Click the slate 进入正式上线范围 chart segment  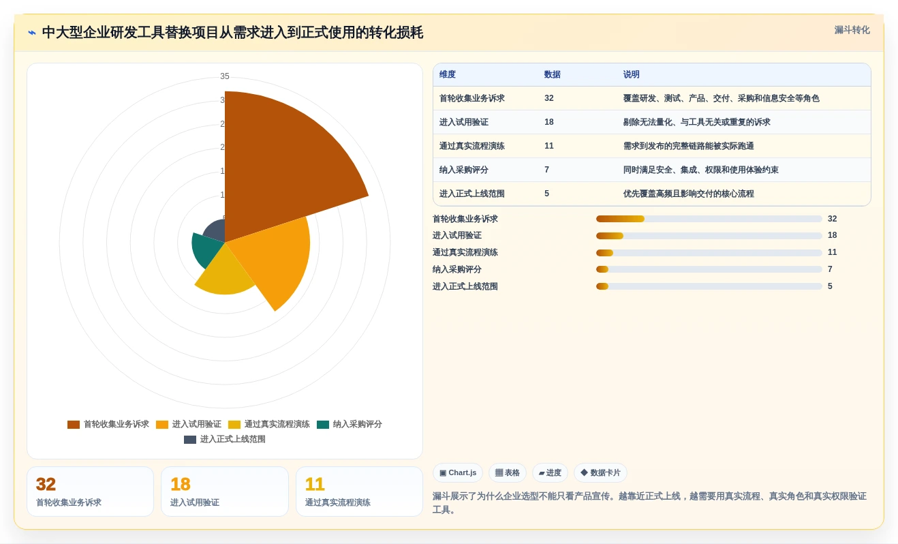coord(215,232)
